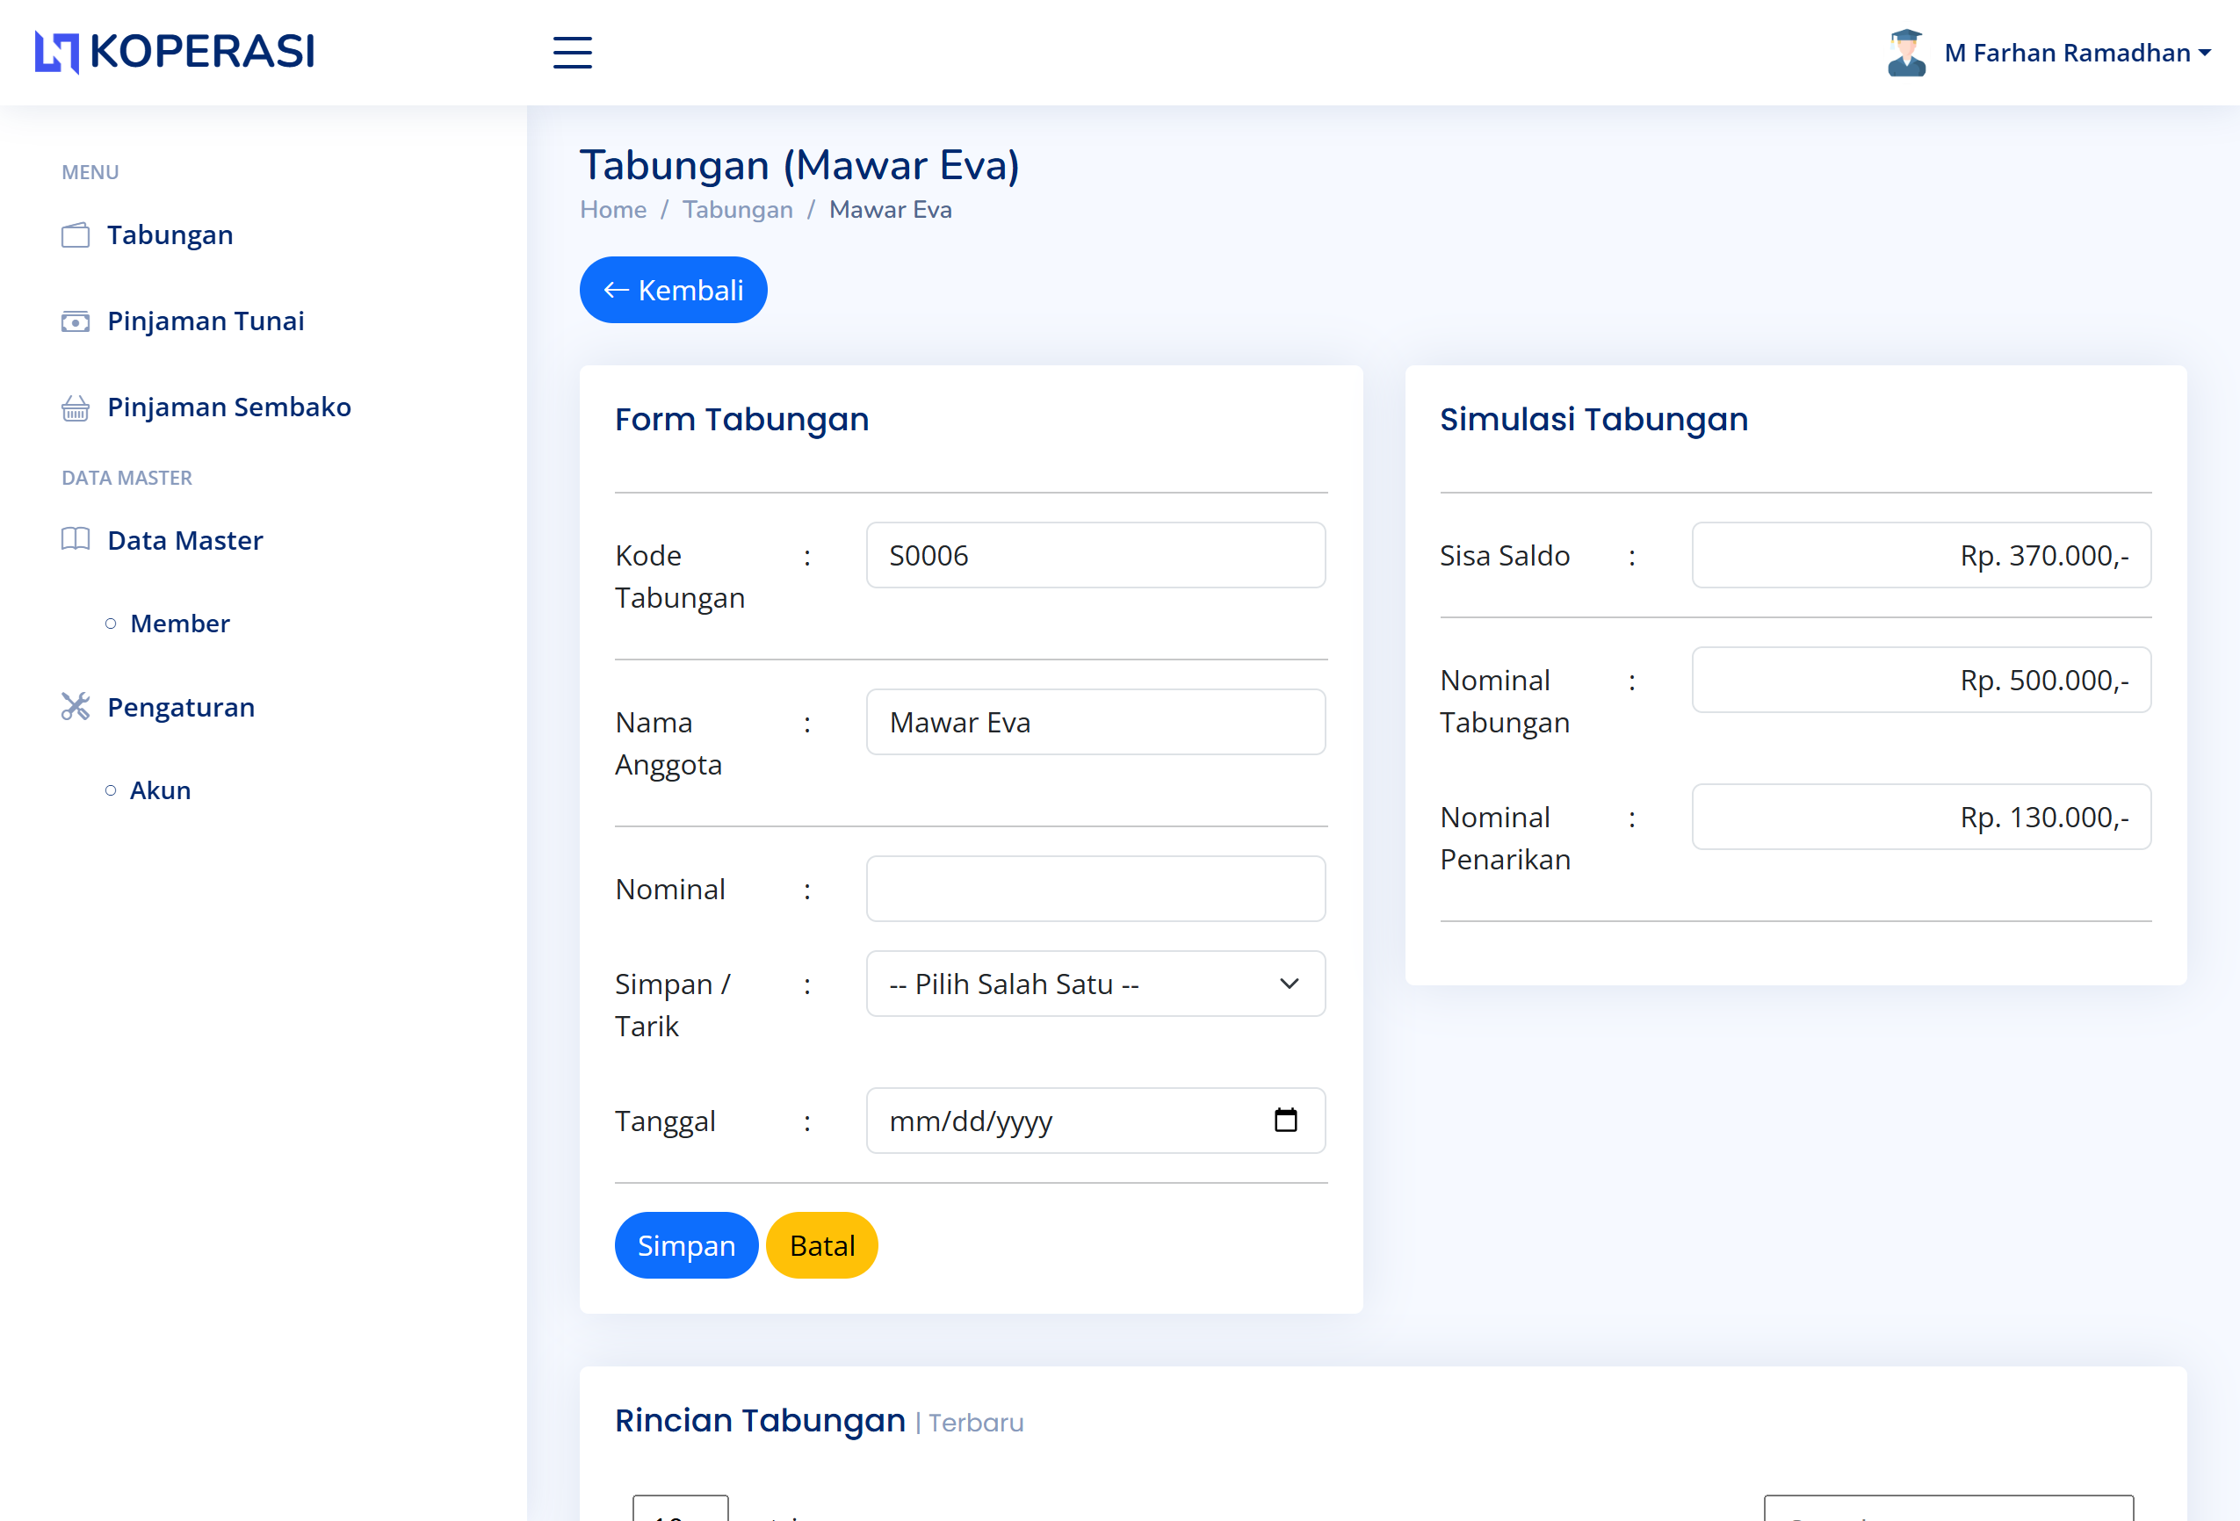Click the Pinjaman Sembako basket icon
This screenshot has width=2240, height=1521.
click(x=76, y=407)
